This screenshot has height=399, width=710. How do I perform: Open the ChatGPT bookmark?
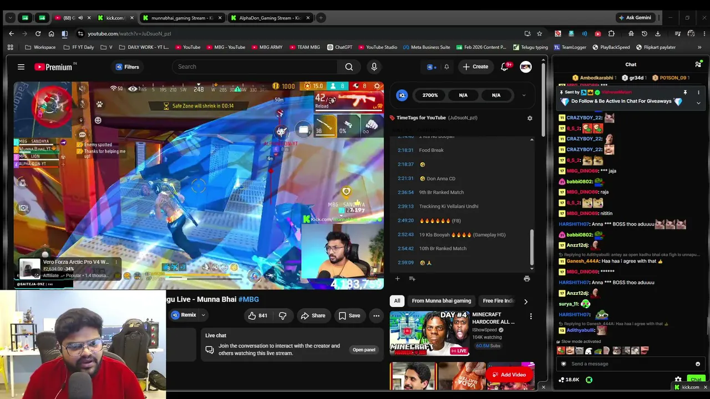[339, 48]
